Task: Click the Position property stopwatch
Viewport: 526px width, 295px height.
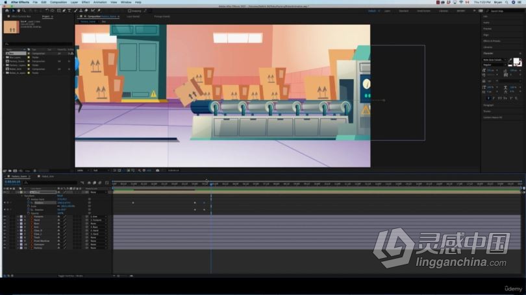Action: [x=29, y=202]
